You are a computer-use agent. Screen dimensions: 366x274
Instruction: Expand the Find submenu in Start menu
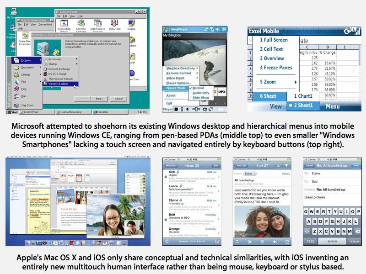27,82
